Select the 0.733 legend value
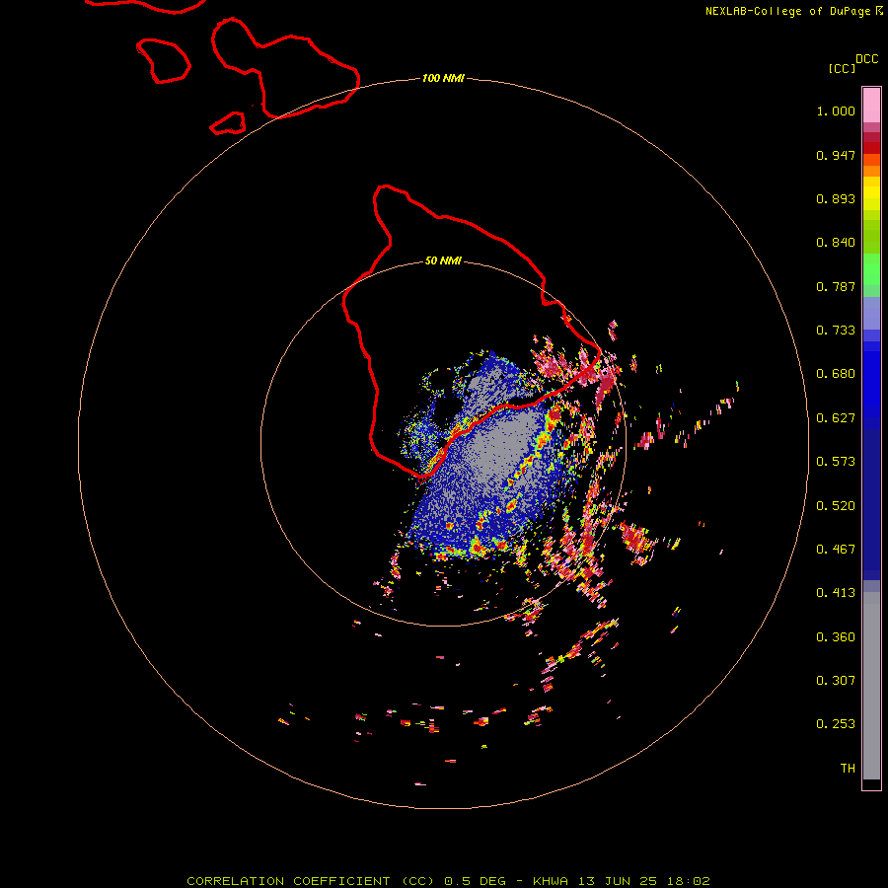 [836, 331]
